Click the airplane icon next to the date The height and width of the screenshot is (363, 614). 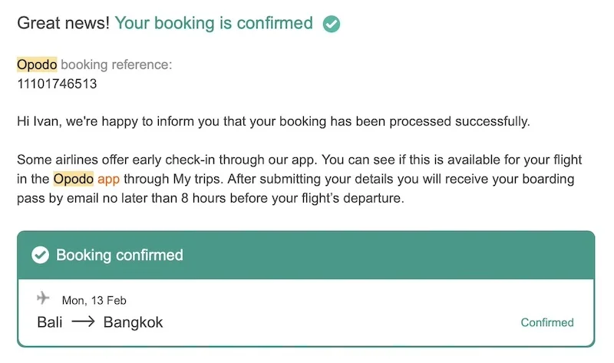43,298
